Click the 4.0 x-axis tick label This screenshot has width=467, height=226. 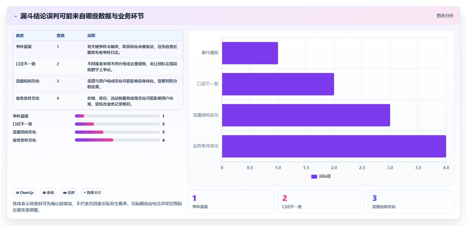(x=446, y=168)
